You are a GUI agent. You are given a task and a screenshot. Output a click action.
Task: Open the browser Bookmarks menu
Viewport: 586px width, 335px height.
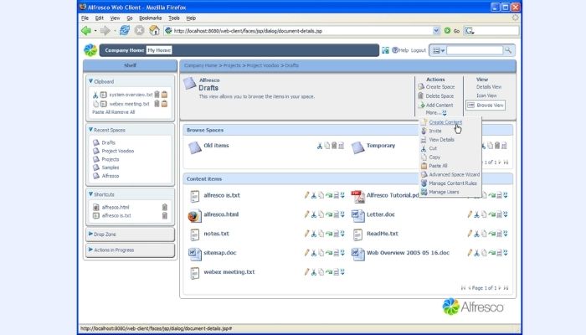tap(150, 18)
